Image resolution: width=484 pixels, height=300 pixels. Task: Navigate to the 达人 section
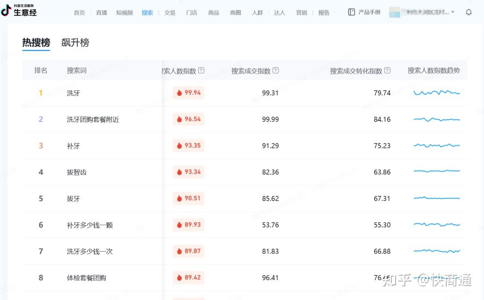pyautogui.click(x=280, y=13)
